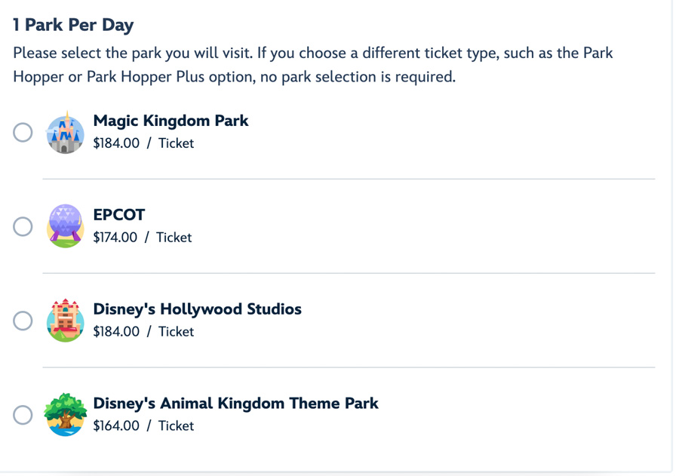Viewport: 679px width, 476px height.
Task: Select the Magic Kingdom Park radio button
Action: pos(23,133)
